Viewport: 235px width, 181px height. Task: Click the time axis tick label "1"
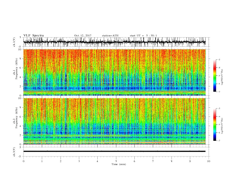[x=42, y=161]
